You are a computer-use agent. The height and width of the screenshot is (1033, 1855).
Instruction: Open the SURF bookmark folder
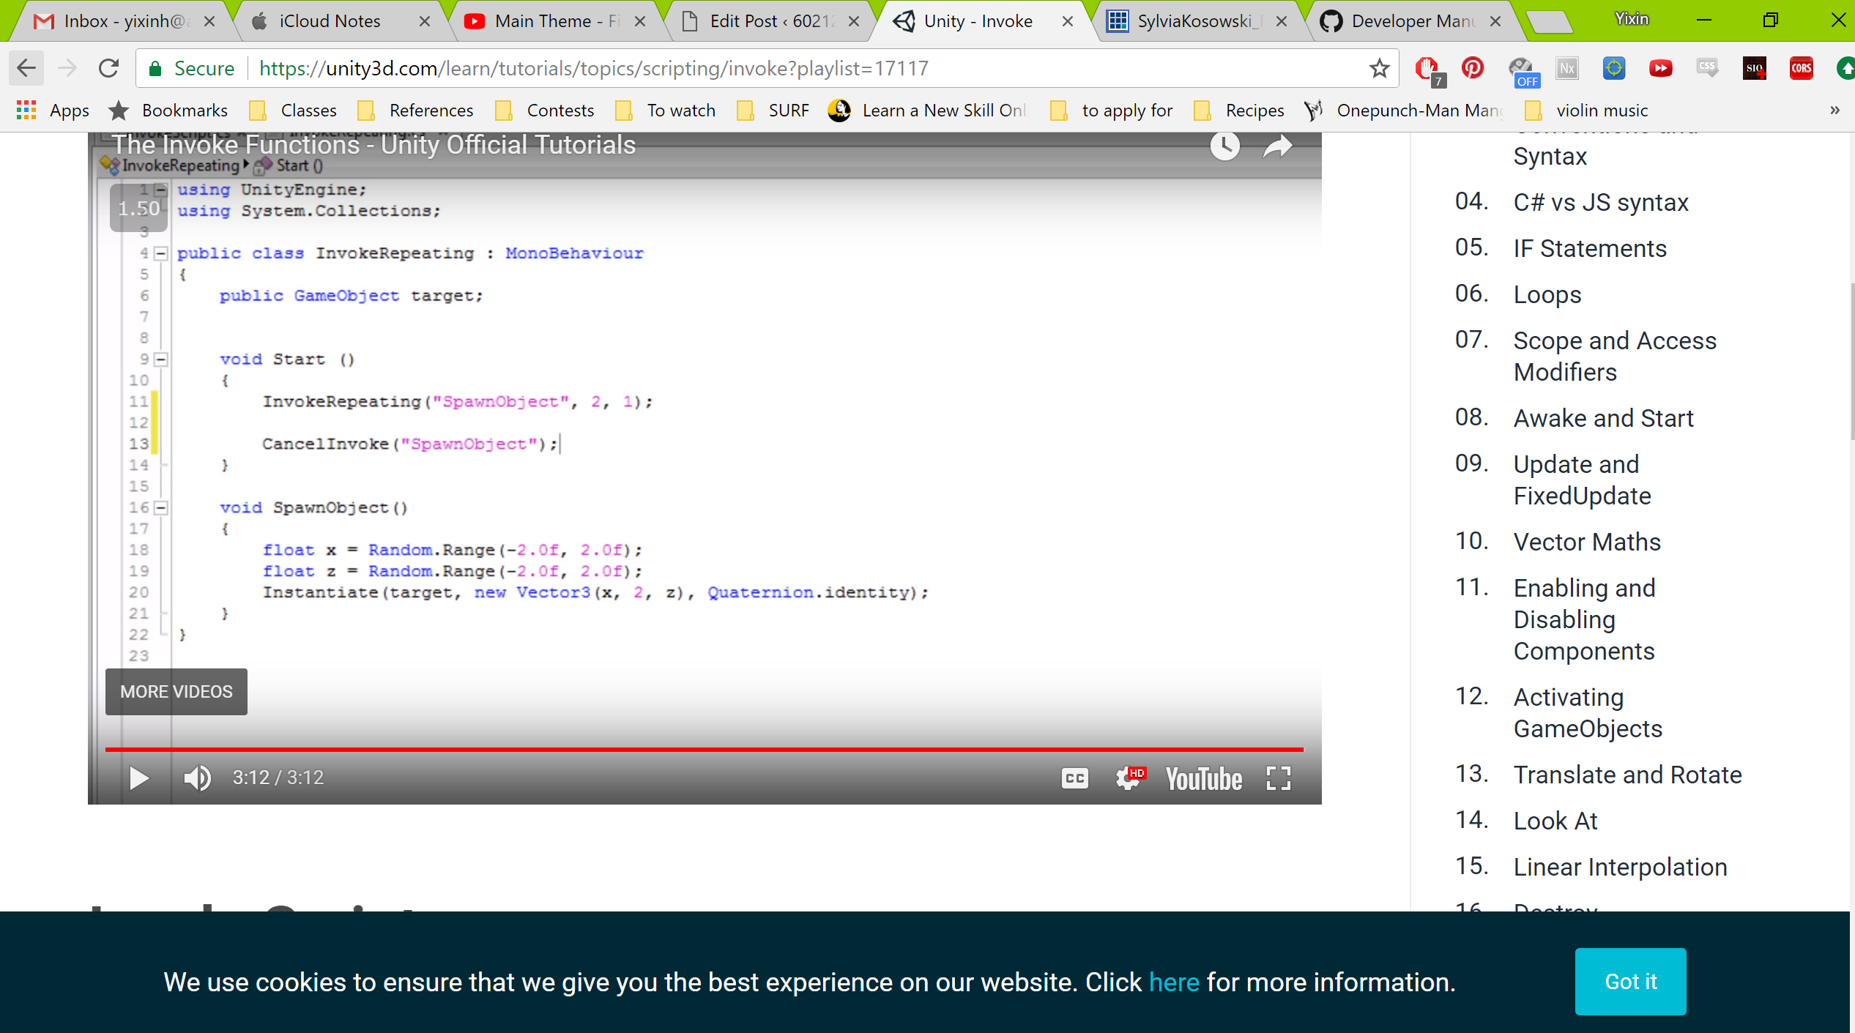773,111
